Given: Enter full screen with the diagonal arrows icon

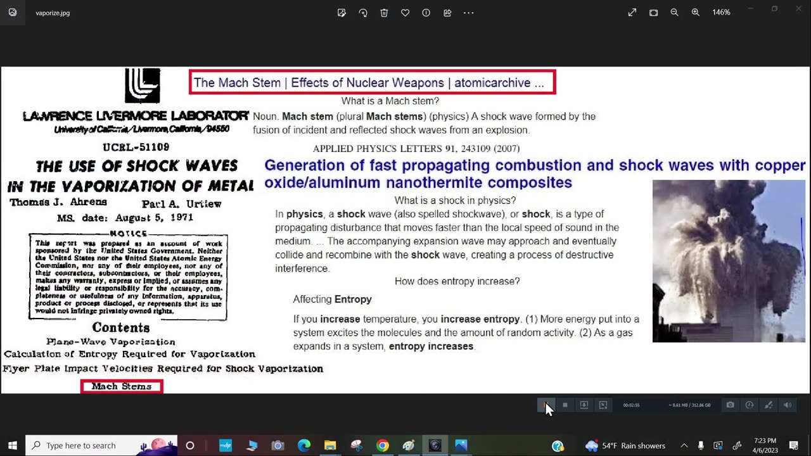Looking at the screenshot, I should point(632,13).
